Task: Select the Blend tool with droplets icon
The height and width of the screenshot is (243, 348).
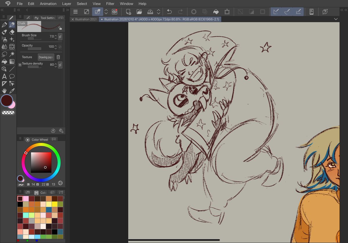Action: pos(4,47)
